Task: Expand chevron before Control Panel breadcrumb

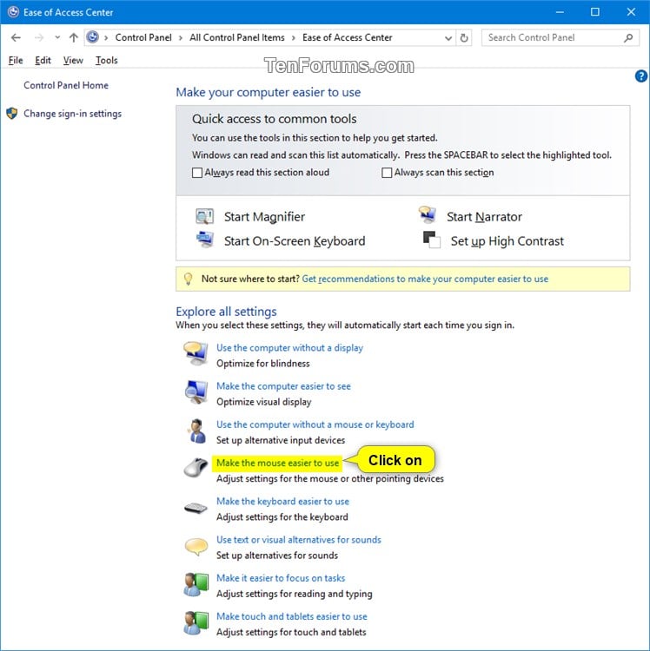Action: (x=106, y=38)
